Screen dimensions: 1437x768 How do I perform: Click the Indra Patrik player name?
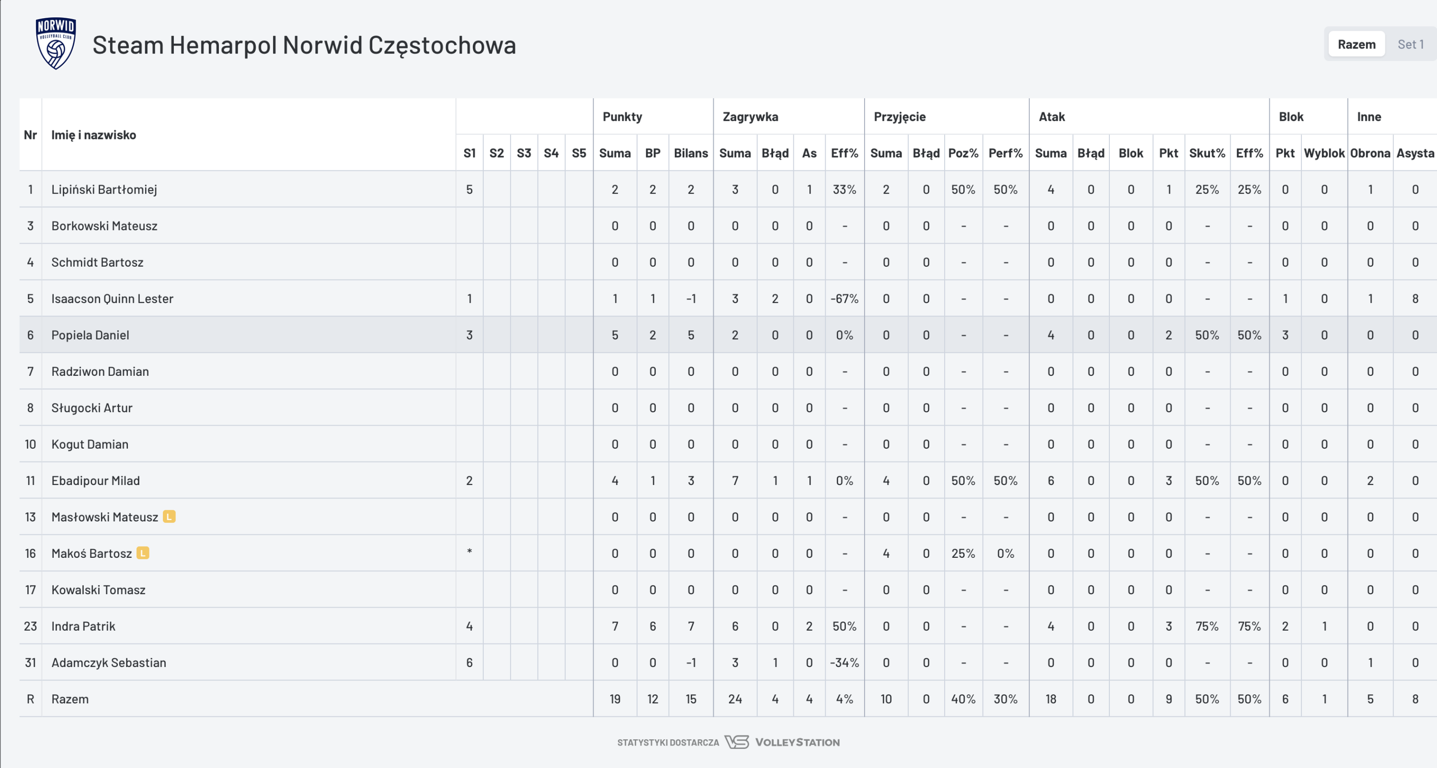click(83, 626)
